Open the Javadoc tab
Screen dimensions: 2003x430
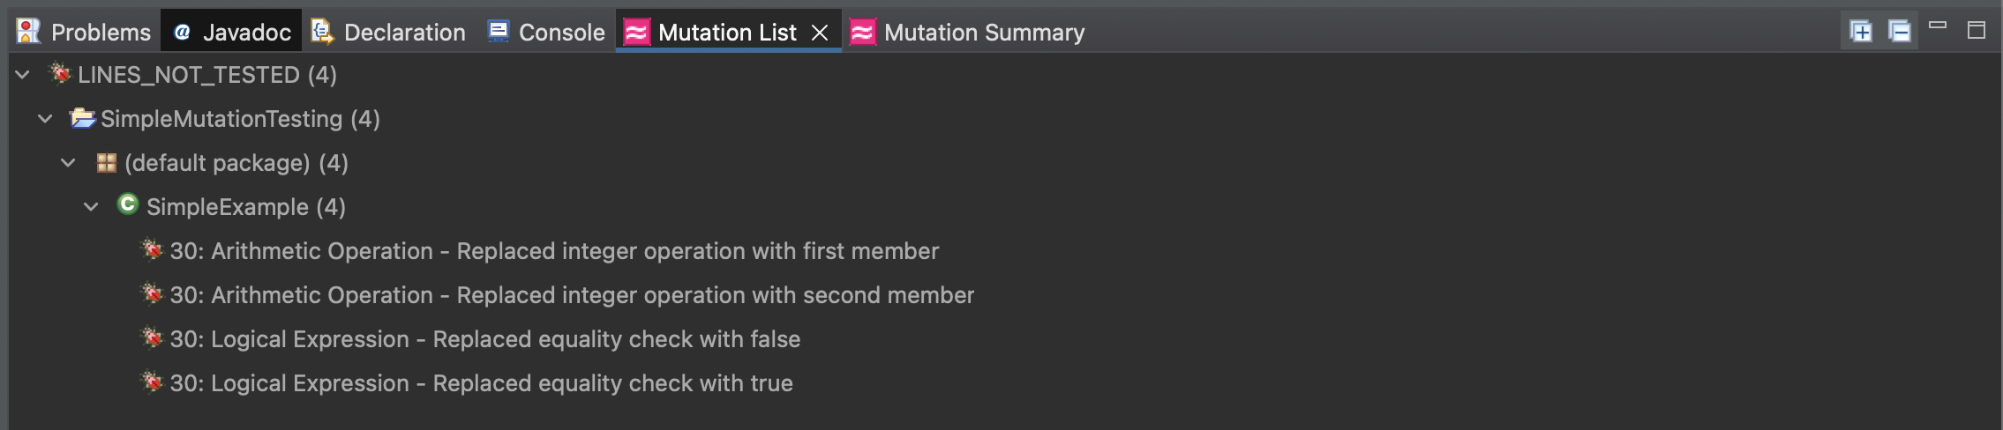click(x=233, y=33)
